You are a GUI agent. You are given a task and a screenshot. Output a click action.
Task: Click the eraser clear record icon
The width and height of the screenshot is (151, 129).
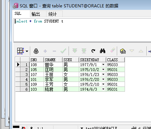(113, 50)
